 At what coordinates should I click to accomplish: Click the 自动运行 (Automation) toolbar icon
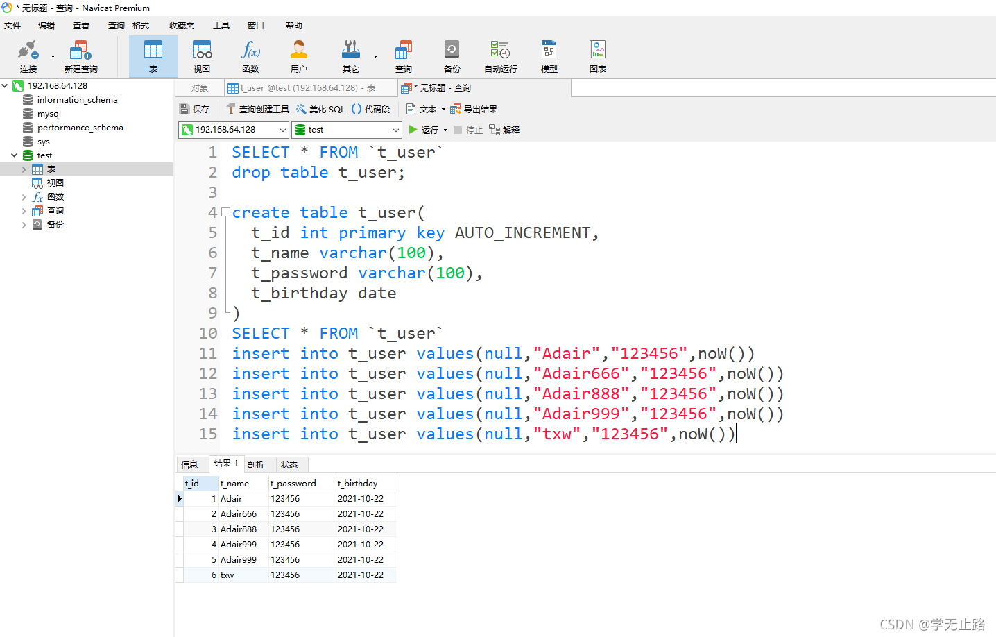tap(501, 56)
